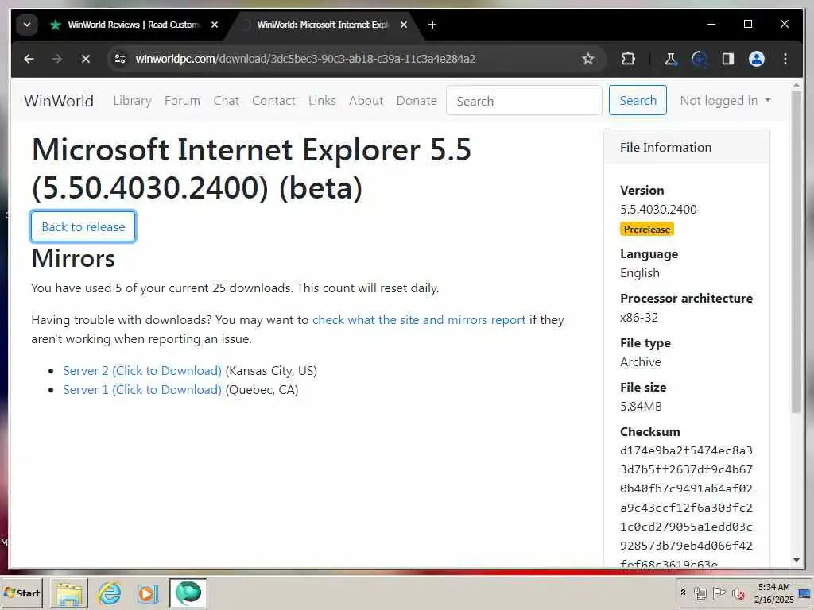Click the address bar URL

305,59
